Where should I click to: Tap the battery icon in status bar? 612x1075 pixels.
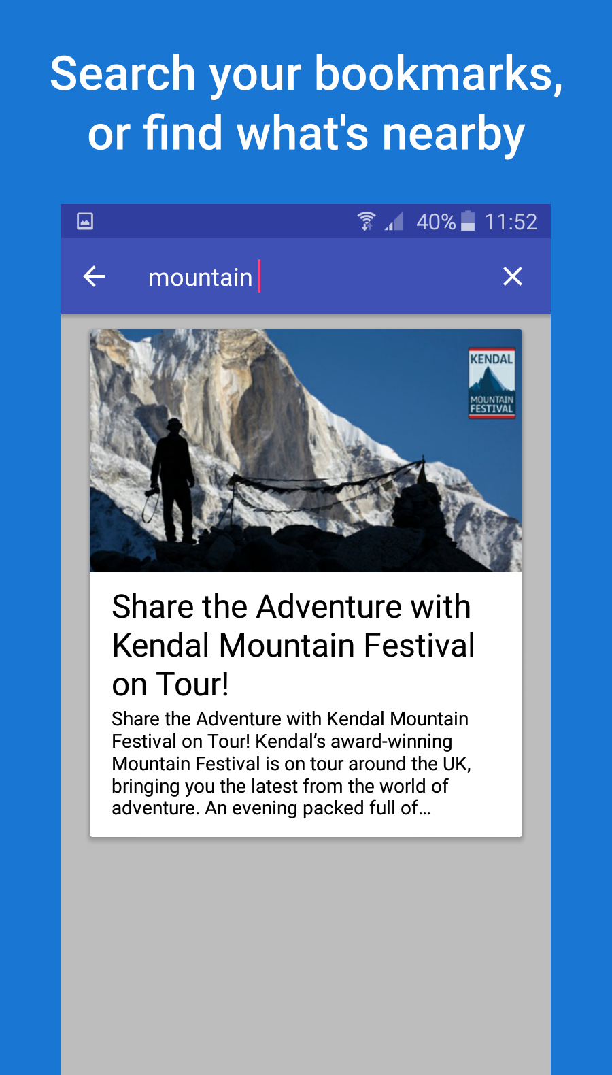pyautogui.click(x=468, y=221)
